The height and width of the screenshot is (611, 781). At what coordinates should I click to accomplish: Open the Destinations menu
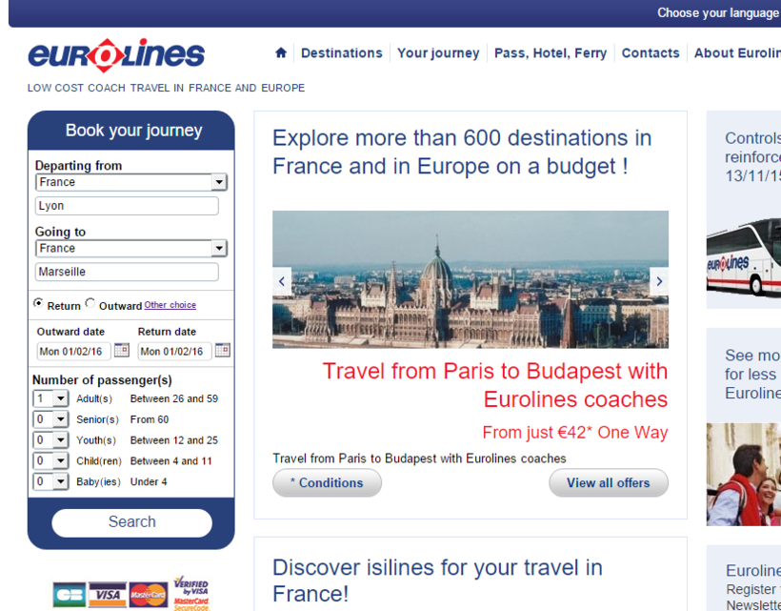tap(342, 52)
